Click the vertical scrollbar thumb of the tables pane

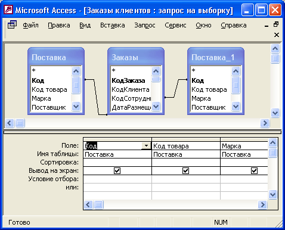click(x=275, y=58)
